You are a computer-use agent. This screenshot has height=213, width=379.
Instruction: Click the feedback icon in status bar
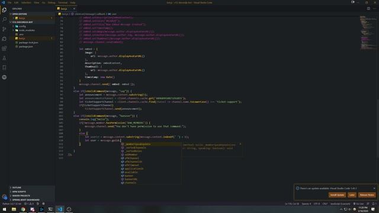[x=368, y=204]
